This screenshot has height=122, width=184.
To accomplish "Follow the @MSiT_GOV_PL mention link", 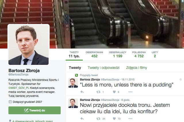I will pyautogui.click(x=18, y=88).
